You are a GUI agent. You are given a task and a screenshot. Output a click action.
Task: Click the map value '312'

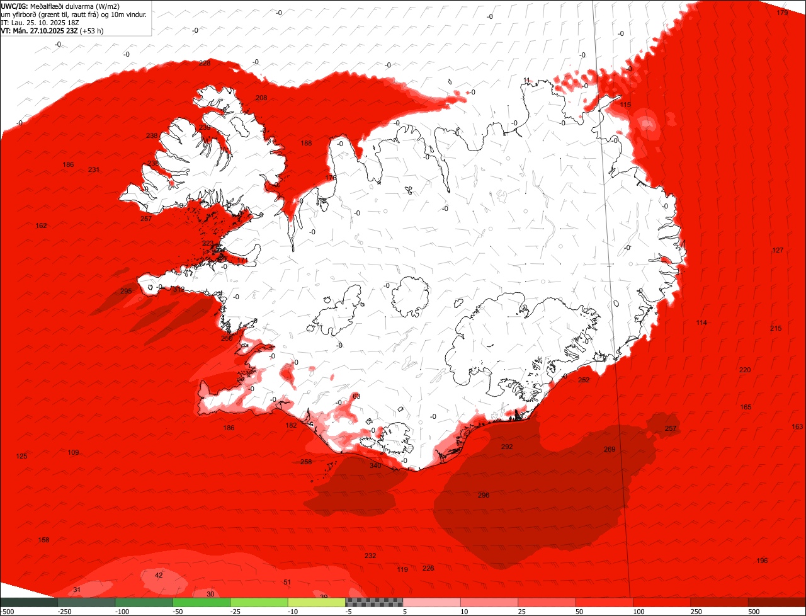click(x=179, y=289)
